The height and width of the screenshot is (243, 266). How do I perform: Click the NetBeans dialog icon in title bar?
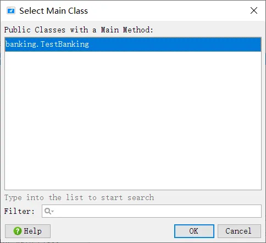point(11,11)
